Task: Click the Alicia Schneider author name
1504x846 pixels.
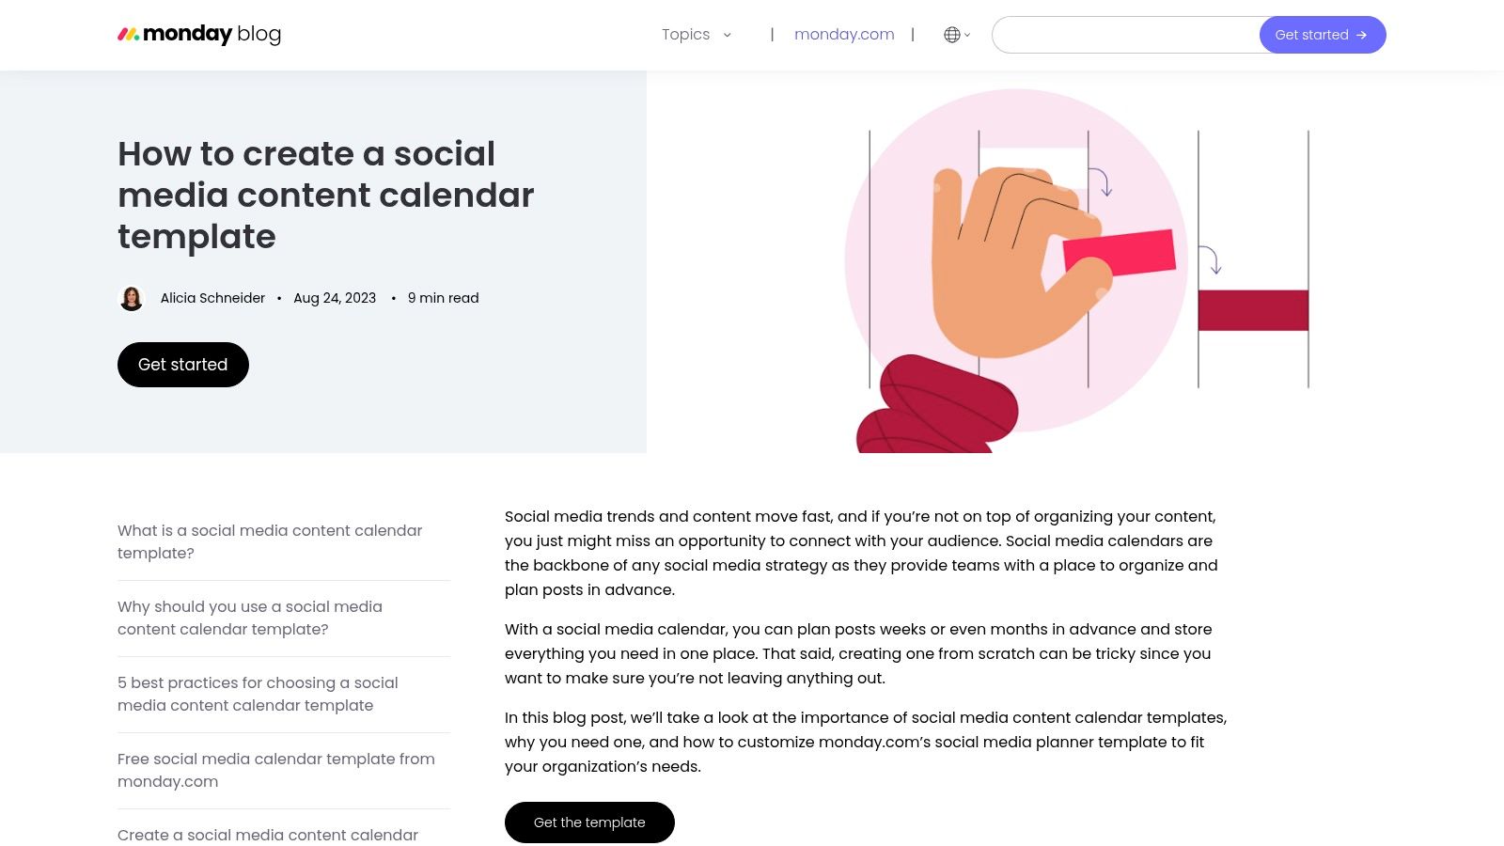Action: coord(212,298)
